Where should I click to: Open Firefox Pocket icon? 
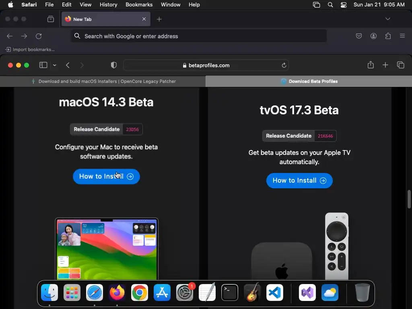pos(358,36)
